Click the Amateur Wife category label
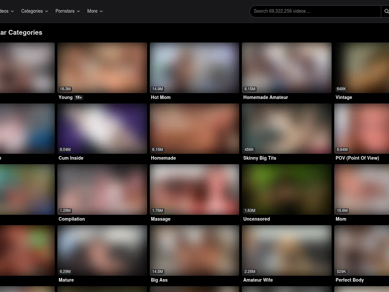The image size is (389, 292). (258, 280)
